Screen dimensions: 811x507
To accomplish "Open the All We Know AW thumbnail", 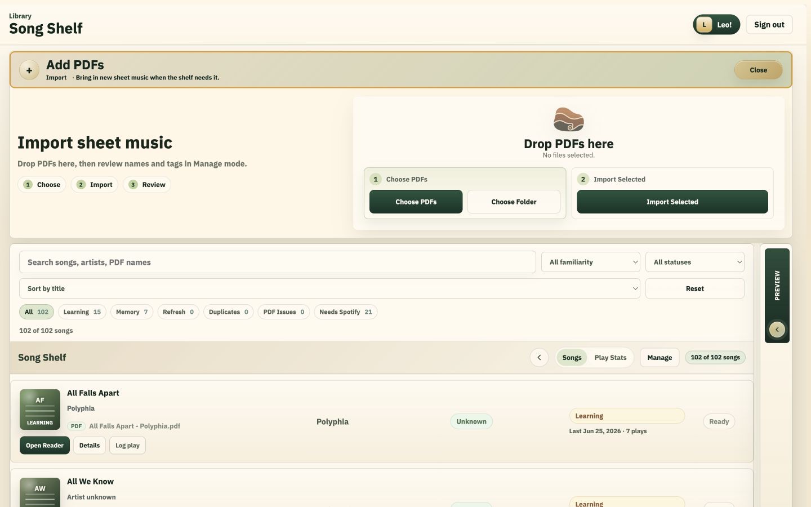I will (40, 492).
